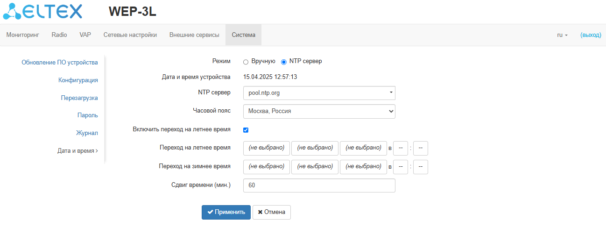This screenshot has height=228, width=606.
Task: Open Обновление ПО устройства in sidebar
Action: point(60,63)
